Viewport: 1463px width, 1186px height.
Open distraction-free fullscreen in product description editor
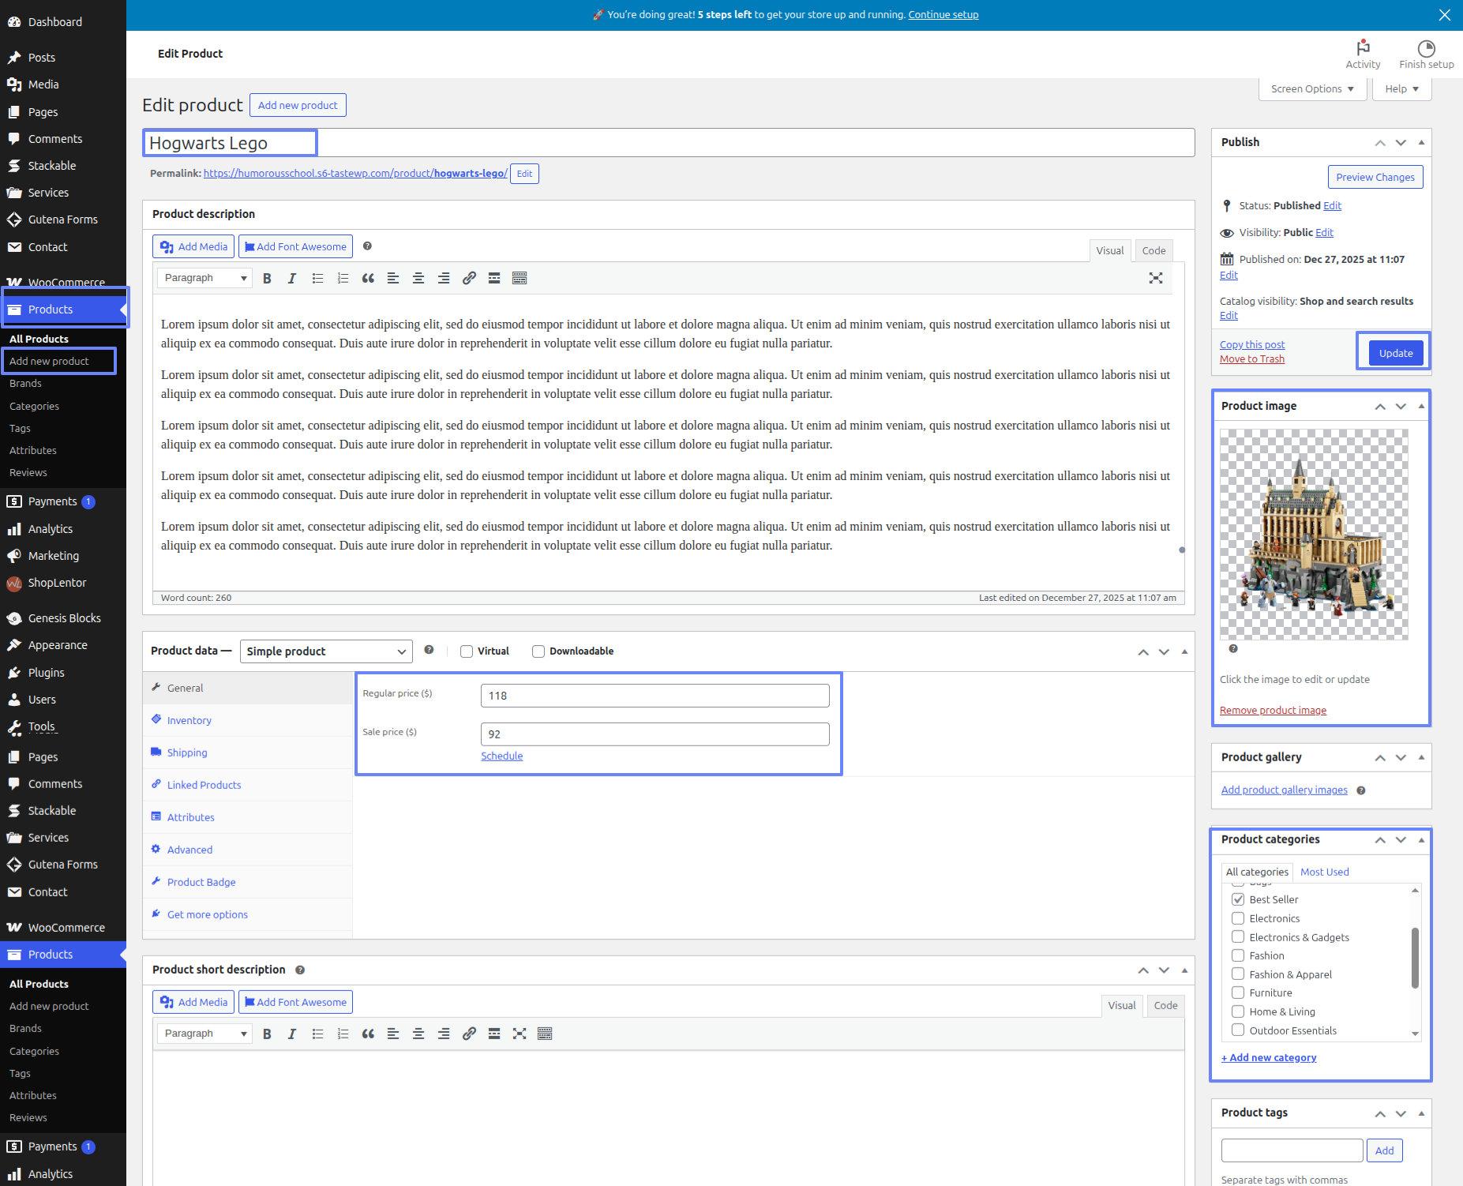(1155, 278)
